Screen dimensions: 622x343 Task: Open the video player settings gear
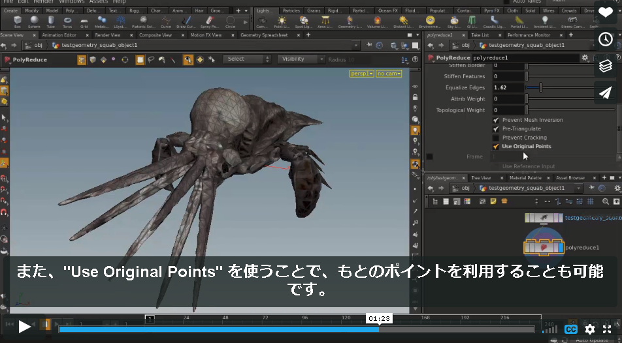coord(590,329)
